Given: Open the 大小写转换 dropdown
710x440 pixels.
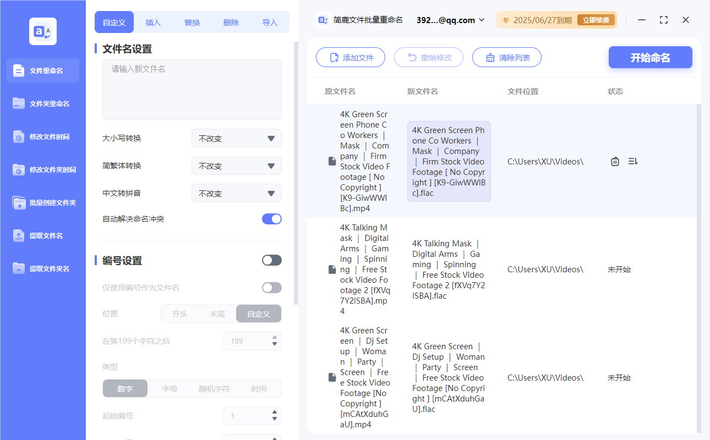Looking at the screenshot, I should (236, 138).
